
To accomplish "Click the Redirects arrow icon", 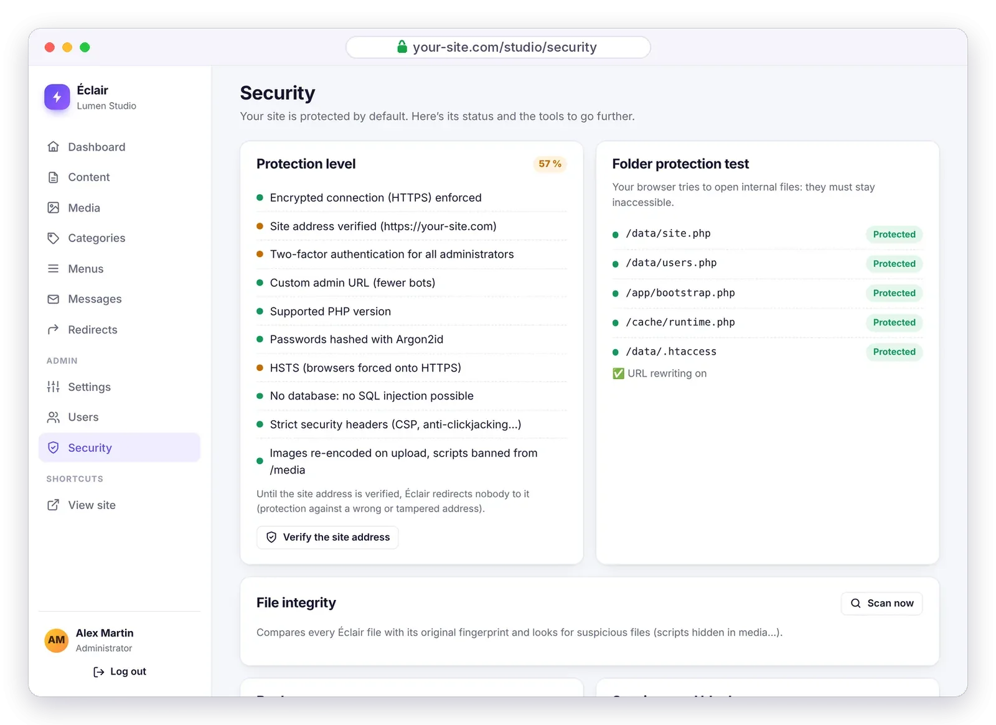I will (54, 330).
